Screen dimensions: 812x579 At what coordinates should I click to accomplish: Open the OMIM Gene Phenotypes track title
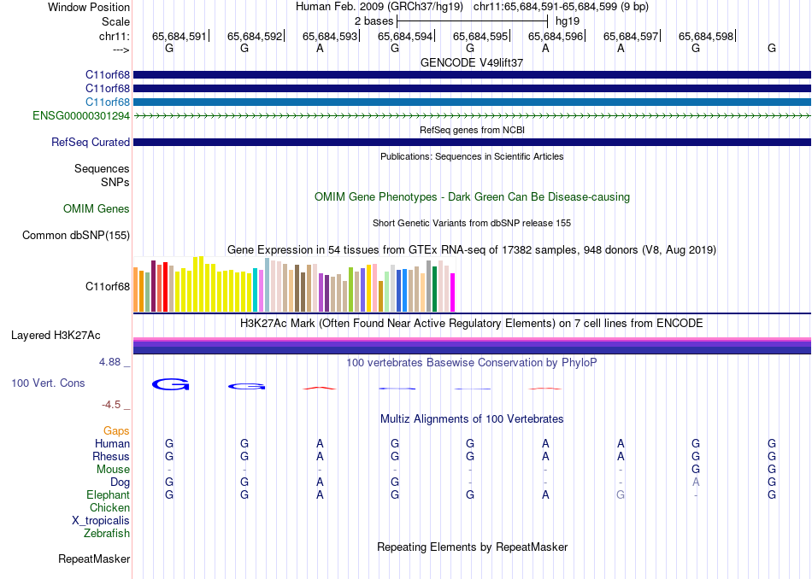(x=472, y=197)
